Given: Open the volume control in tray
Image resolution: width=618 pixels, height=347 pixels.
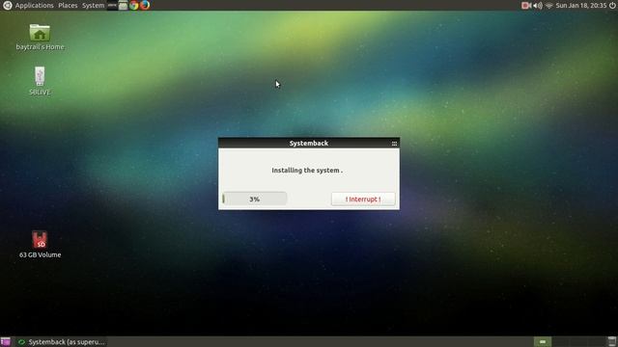Looking at the screenshot, I should click(x=538, y=6).
